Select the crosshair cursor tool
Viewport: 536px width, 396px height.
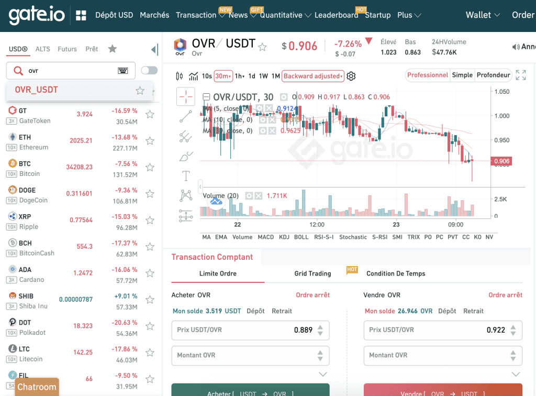click(x=186, y=97)
